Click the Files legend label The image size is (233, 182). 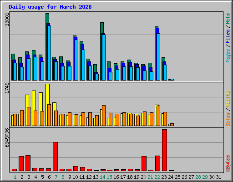pyautogui.click(x=228, y=36)
